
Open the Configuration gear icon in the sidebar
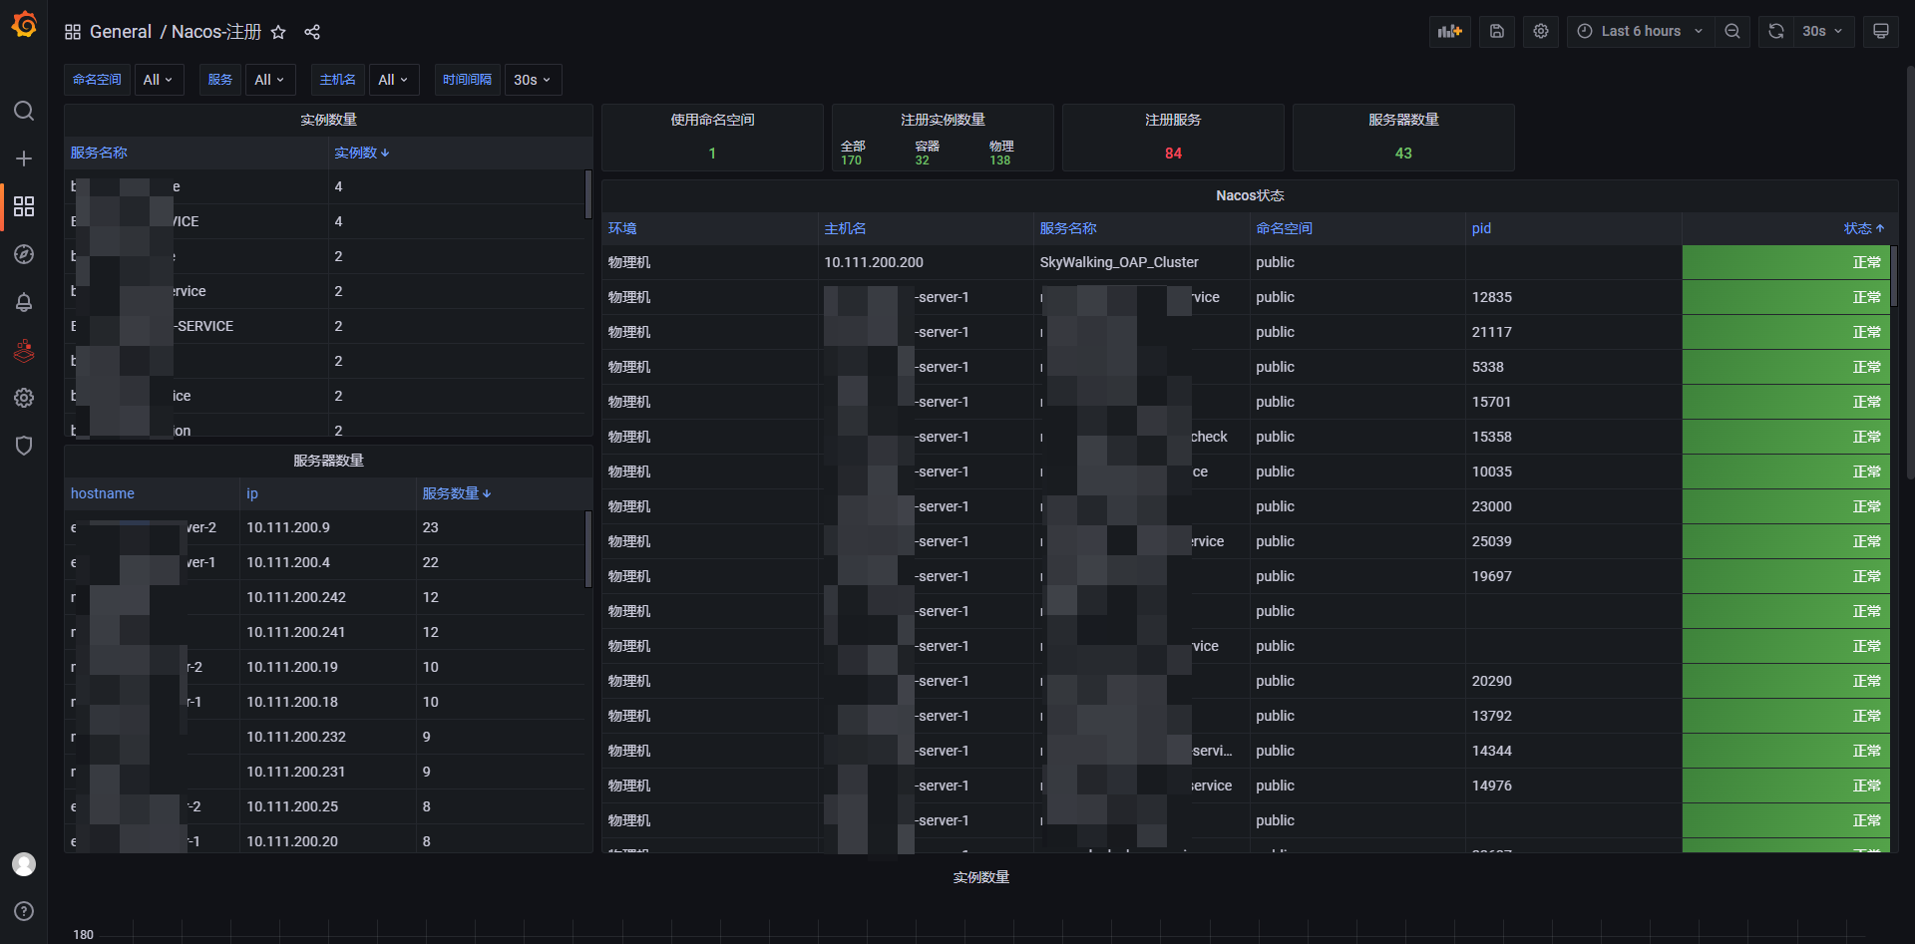(x=24, y=398)
